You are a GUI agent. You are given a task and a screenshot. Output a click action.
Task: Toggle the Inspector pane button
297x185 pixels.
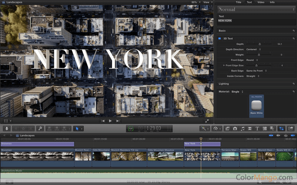pyautogui.click(x=281, y=128)
